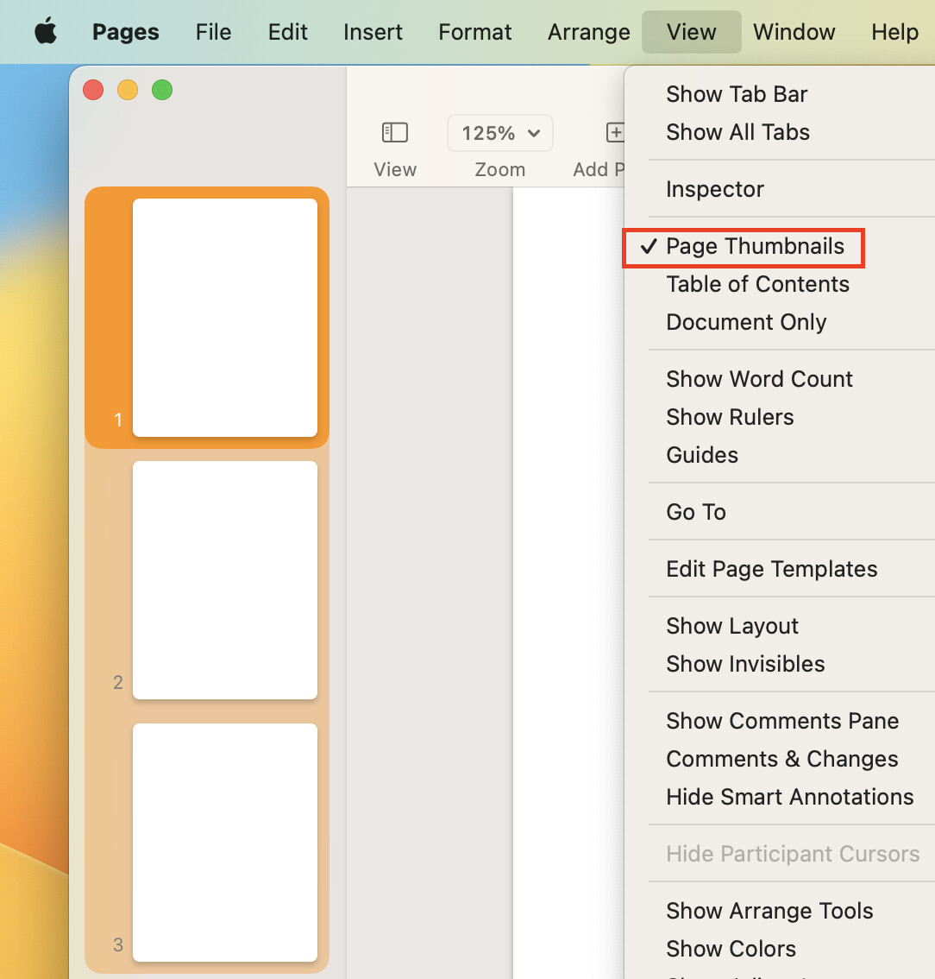
Task: Click the Add Page toolbar icon
Action: click(x=615, y=132)
